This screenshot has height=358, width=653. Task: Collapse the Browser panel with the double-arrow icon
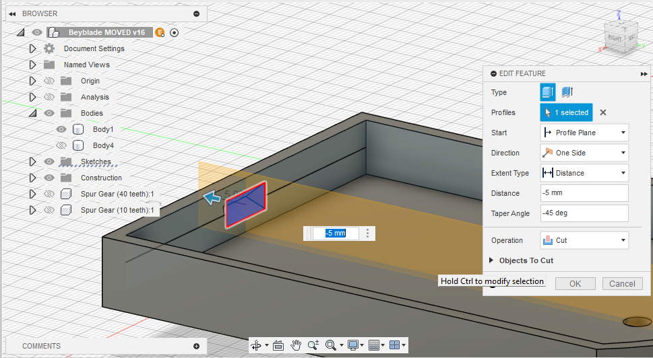coord(13,13)
